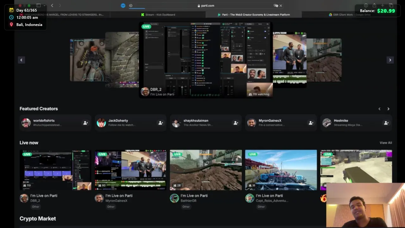Open BalthierGR live stream thumbnail
This screenshot has width=405, height=228.
206,170
